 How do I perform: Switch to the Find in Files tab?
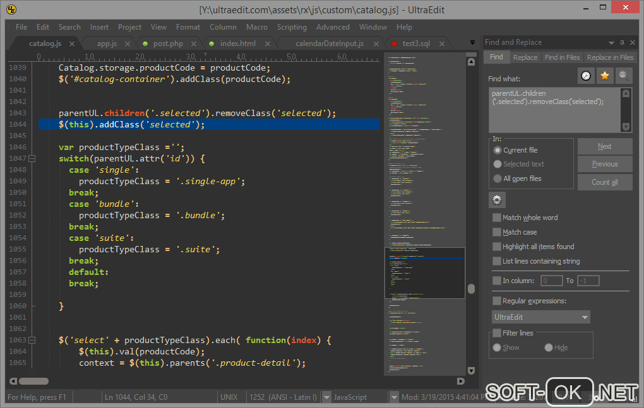click(562, 57)
